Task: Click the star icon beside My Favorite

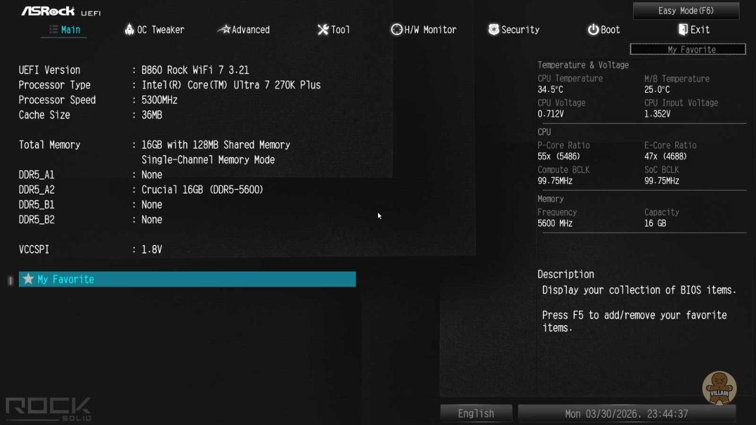Action: (x=28, y=279)
